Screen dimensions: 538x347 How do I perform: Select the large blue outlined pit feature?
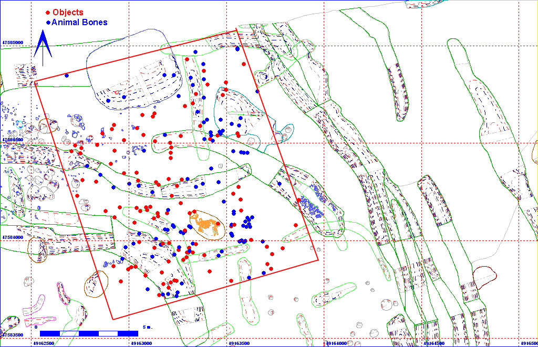tap(131, 79)
